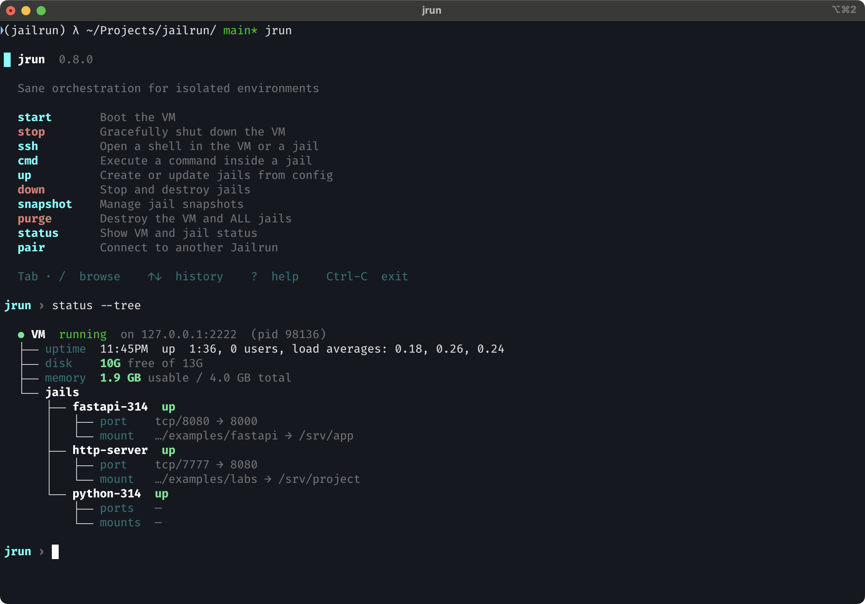Click the 'status --tree' entered command

96,305
